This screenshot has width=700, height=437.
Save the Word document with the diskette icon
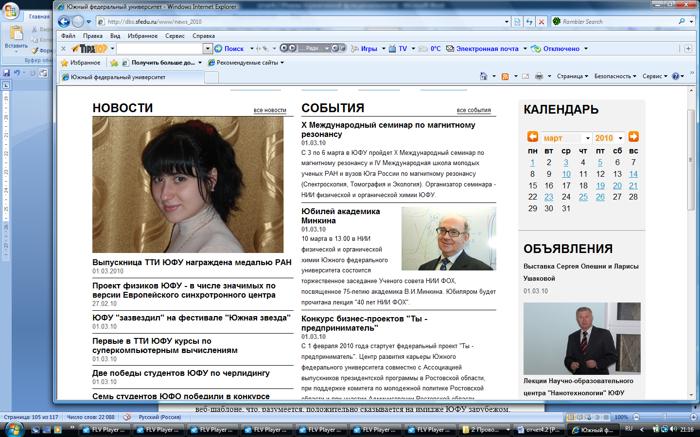point(6,73)
